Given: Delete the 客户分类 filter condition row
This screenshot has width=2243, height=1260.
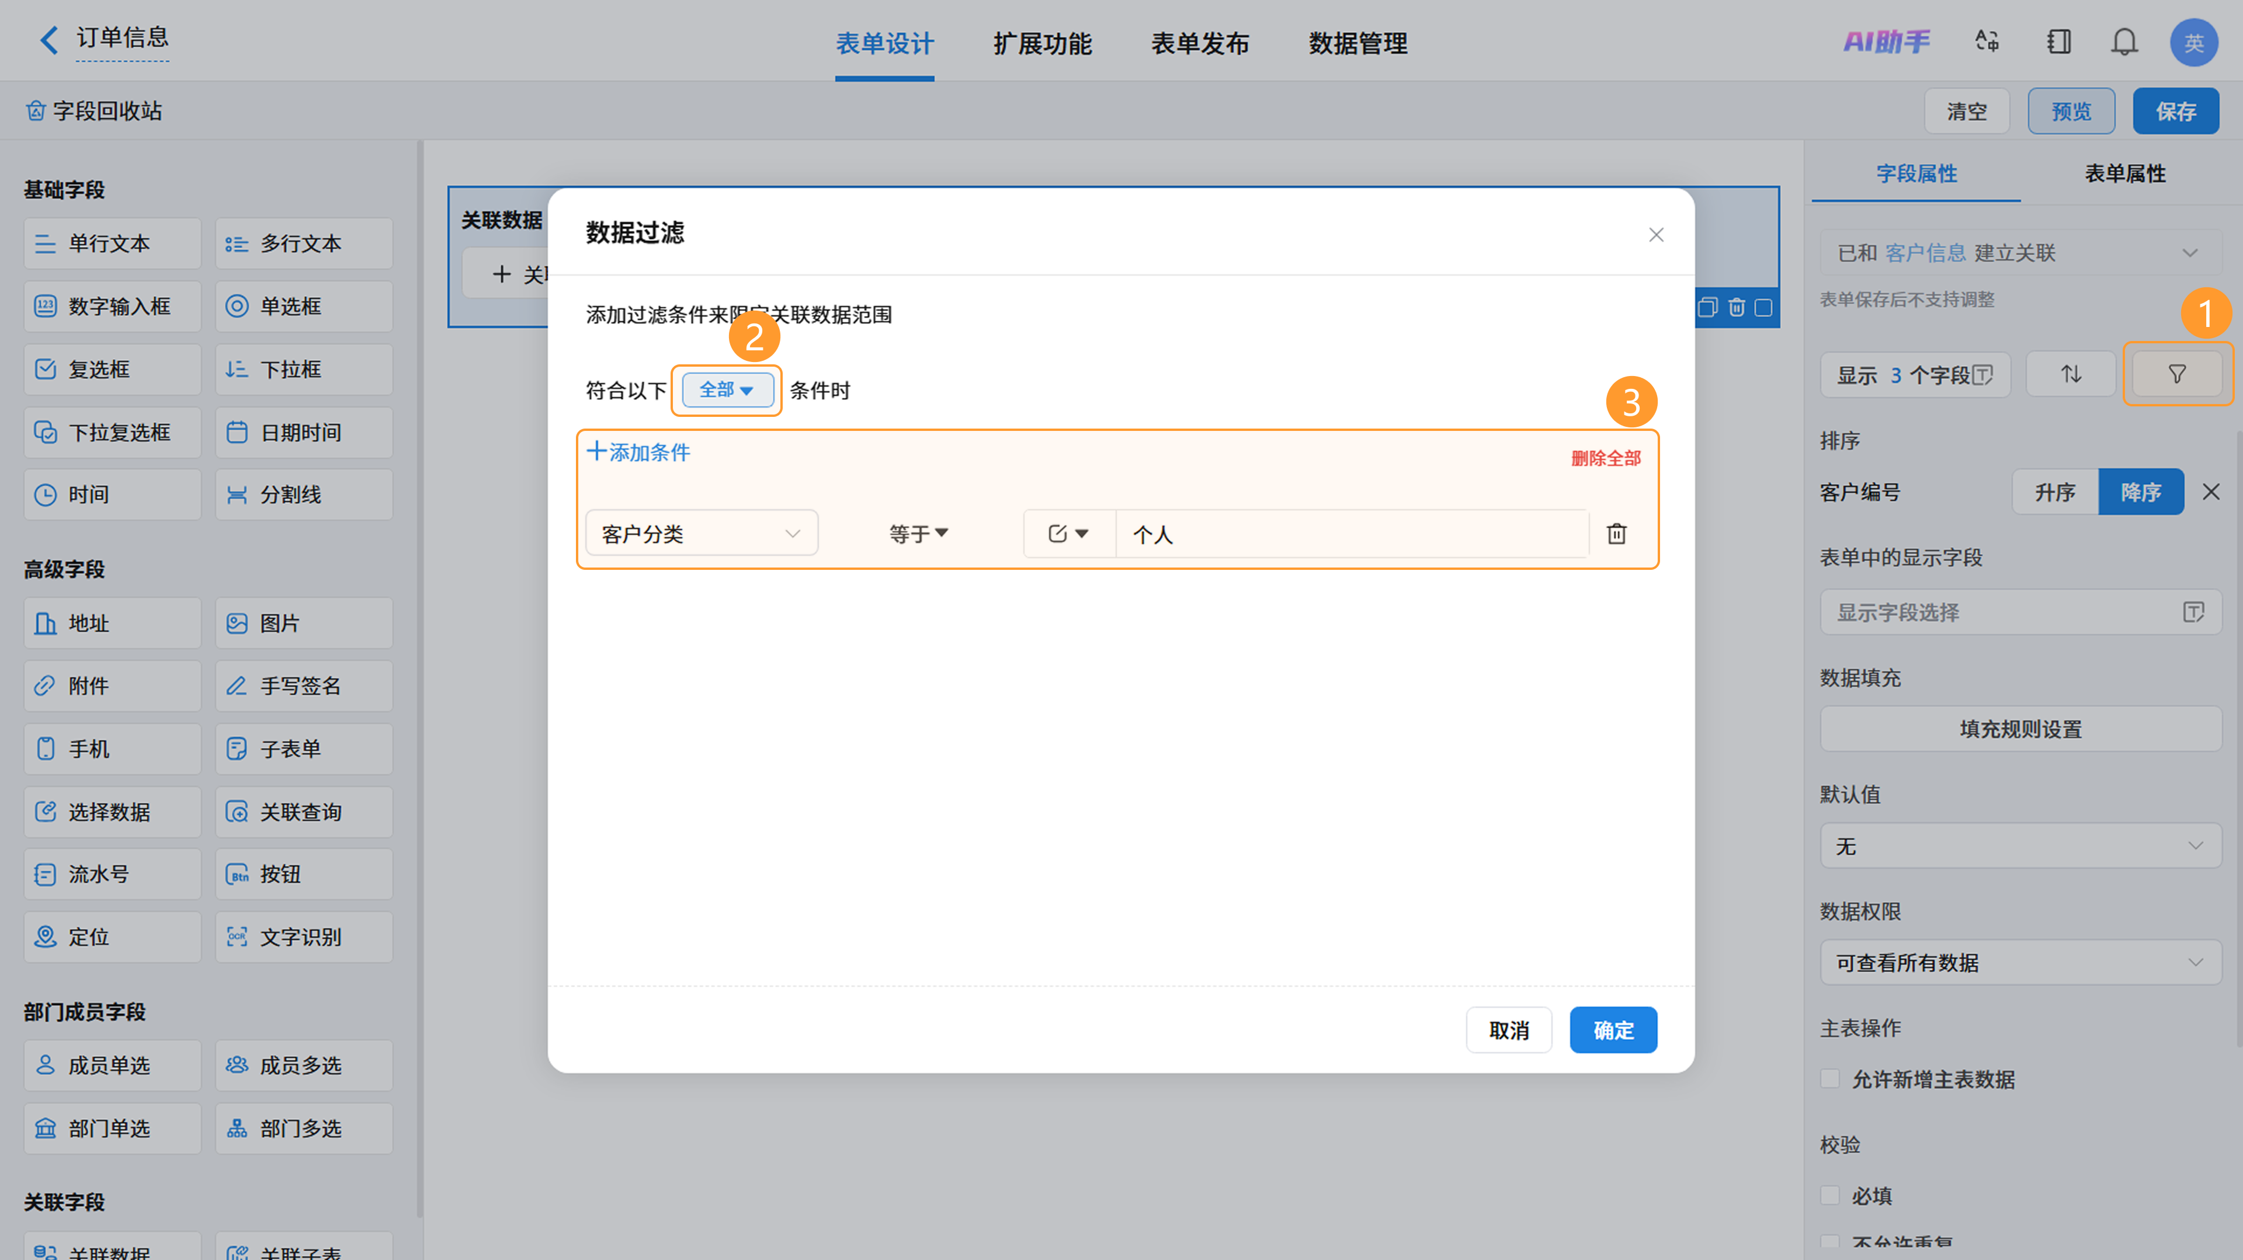Looking at the screenshot, I should [x=1616, y=534].
